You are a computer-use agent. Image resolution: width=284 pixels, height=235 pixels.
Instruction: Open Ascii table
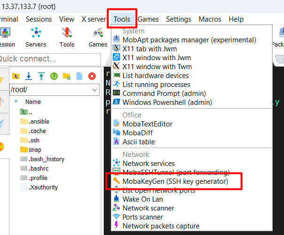point(192,142)
